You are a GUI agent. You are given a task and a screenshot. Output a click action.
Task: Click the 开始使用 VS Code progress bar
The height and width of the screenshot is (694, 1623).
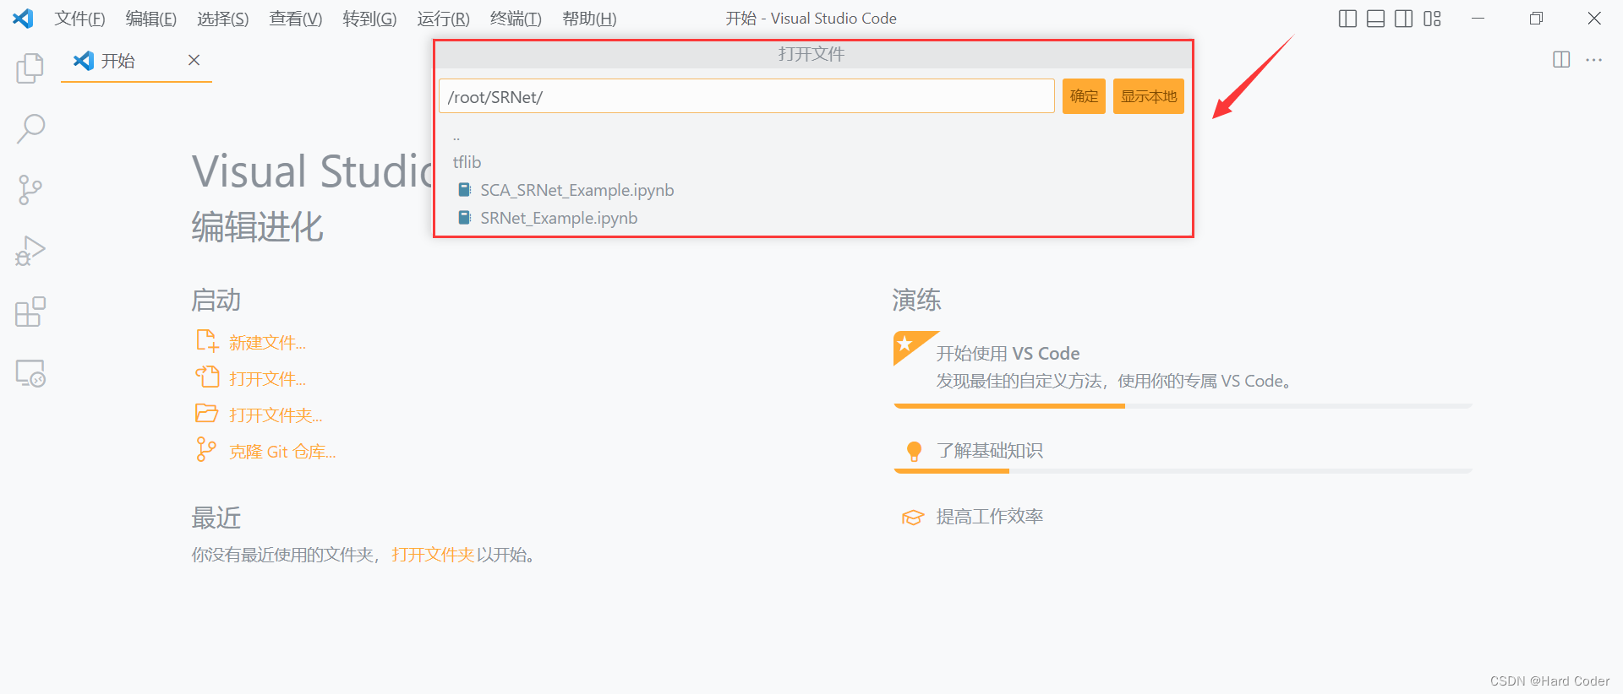point(1183,406)
